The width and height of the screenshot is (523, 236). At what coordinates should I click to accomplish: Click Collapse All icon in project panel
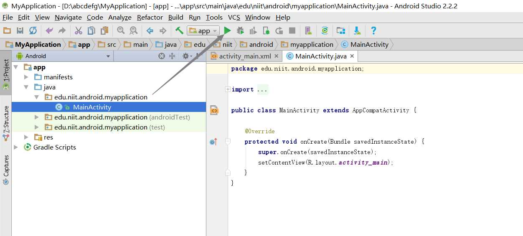click(172, 56)
